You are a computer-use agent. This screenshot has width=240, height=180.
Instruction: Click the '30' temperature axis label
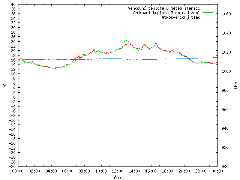13,28
